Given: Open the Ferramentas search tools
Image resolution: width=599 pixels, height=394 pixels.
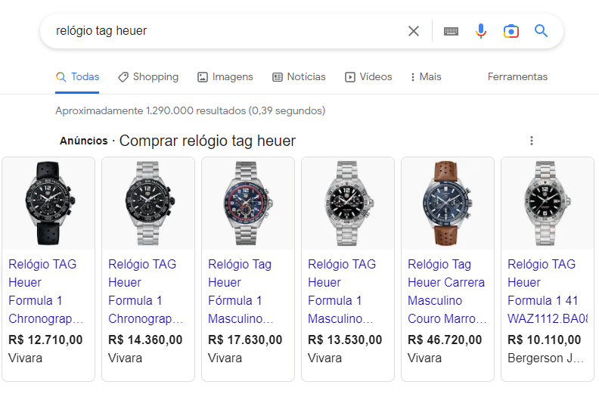Looking at the screenshot, I should pos(517,77).
